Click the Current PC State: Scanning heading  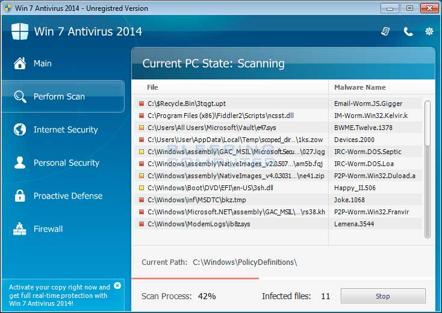[x=213, y=63]
